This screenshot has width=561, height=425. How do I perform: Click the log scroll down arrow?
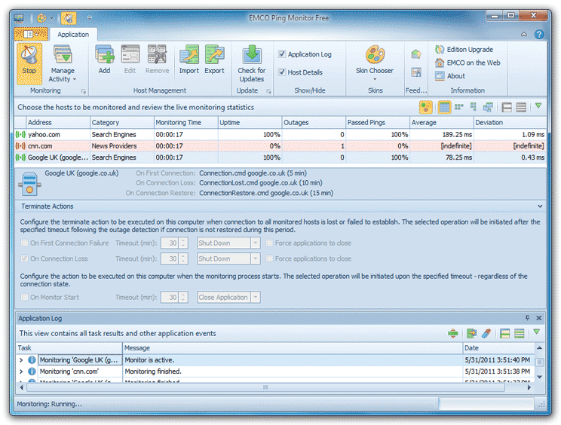pyautogui.click(x=539, y=377)
